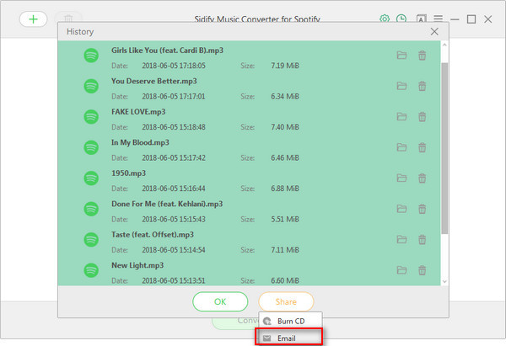
Task: Select the In My Blood.mp3 title
Action: coord(140,142)
